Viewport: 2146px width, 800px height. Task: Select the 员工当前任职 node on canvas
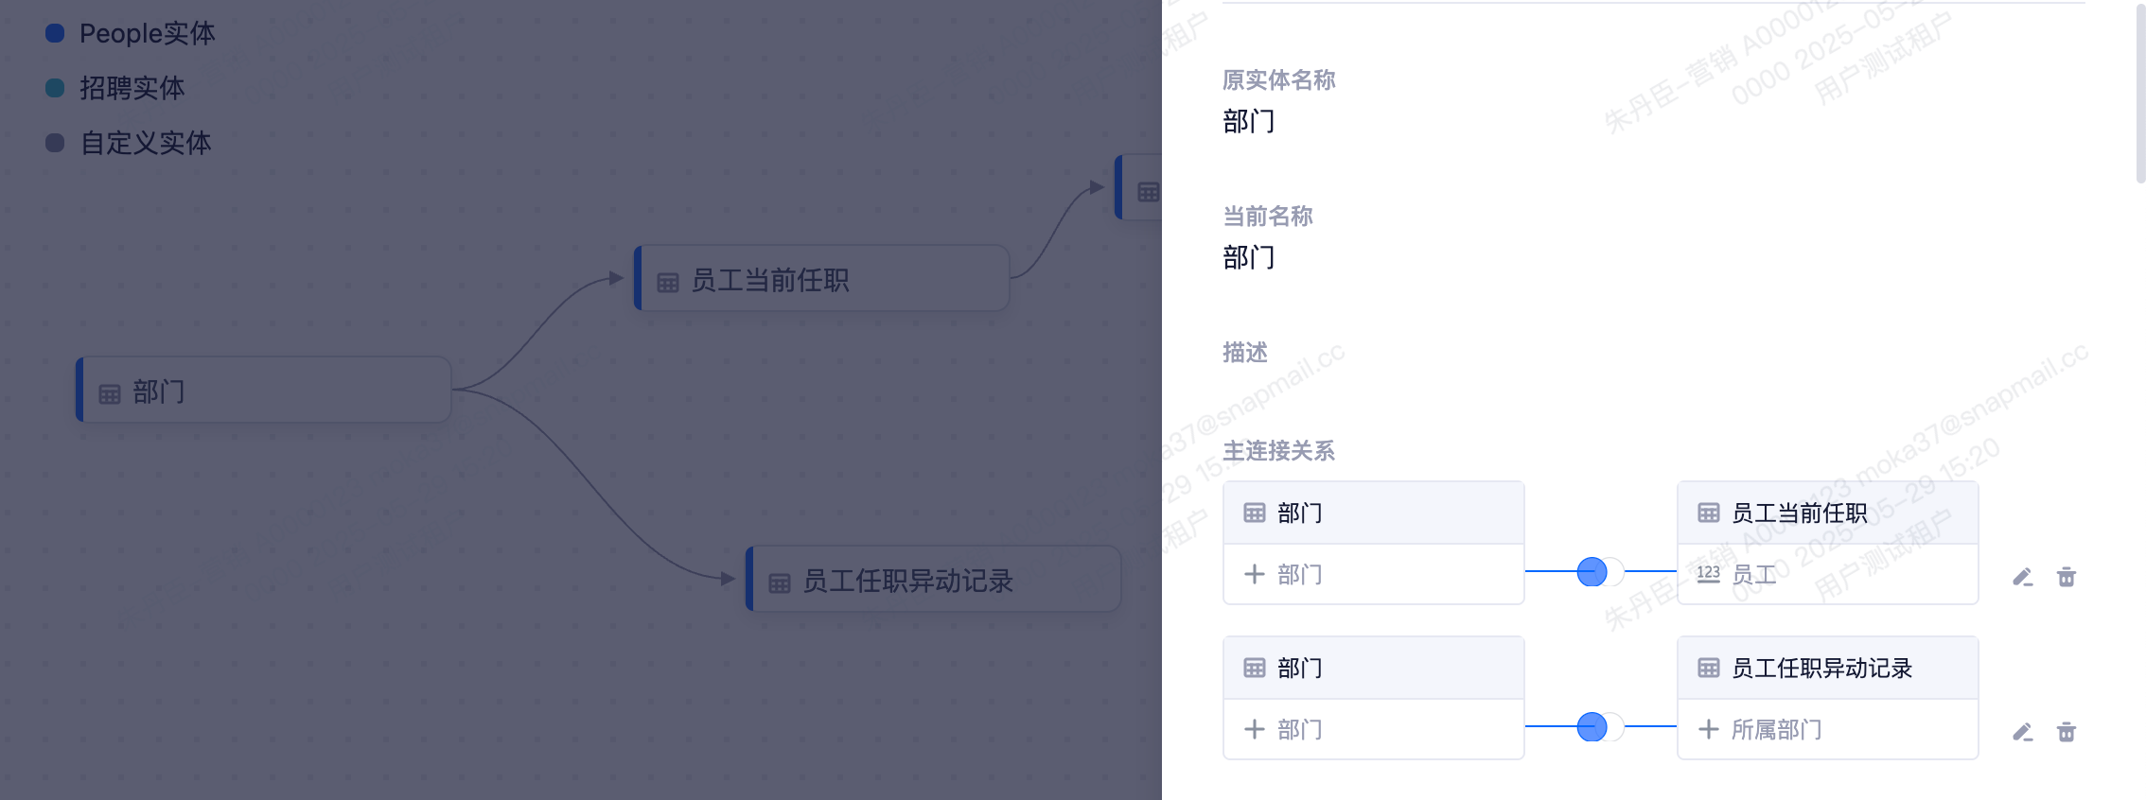point(821,278)
